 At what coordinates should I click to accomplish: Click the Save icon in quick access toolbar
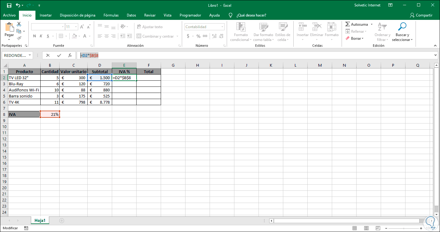(x=9, y=5)
